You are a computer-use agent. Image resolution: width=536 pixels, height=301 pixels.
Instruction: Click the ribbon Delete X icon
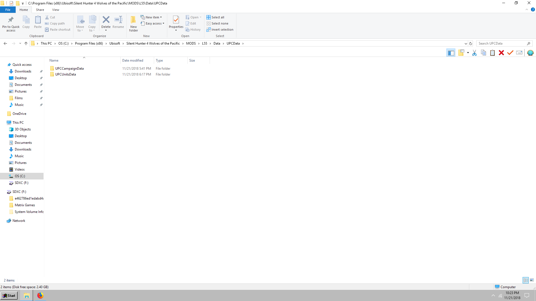point(106,20)
